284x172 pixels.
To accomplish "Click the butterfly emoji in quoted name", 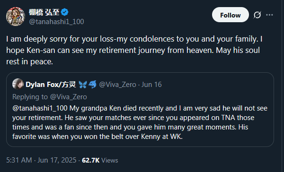I will click(x=83, y=85).
